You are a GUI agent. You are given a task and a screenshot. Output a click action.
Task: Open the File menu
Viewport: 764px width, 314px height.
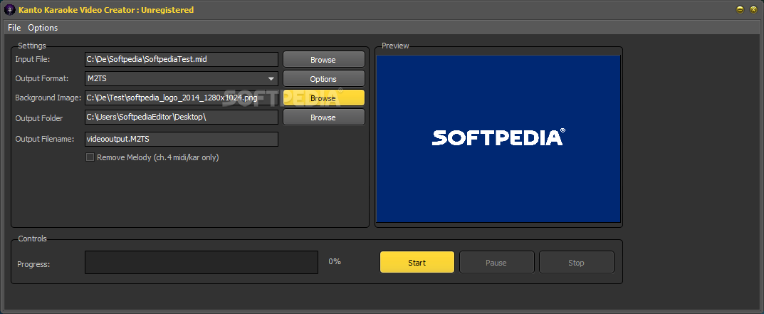tap(14, 28)
